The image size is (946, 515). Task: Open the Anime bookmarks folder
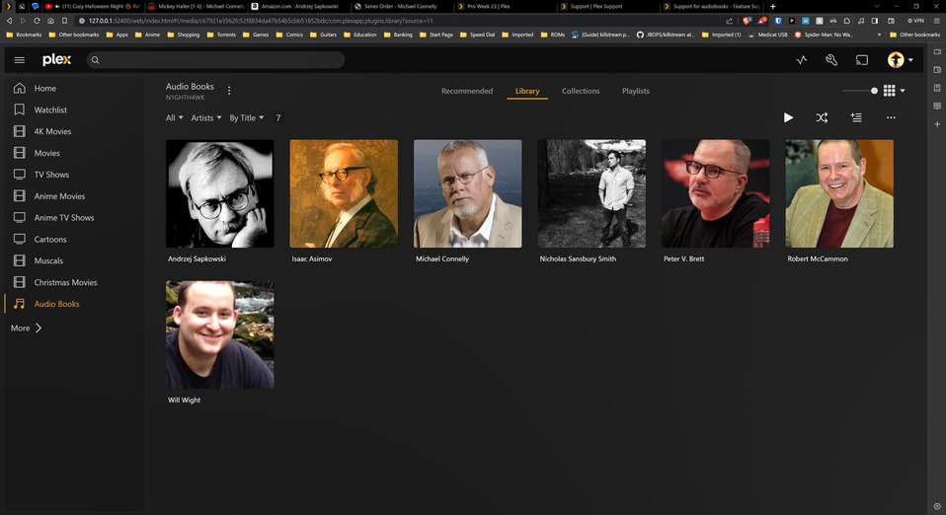click(x=148, y=35)
